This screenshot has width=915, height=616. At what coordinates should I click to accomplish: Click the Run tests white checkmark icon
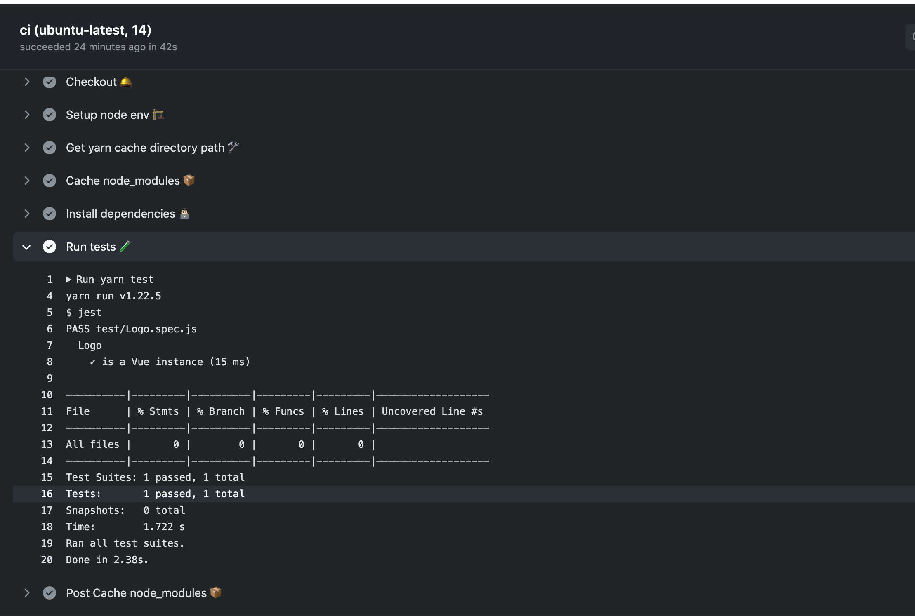coord(50,247)
